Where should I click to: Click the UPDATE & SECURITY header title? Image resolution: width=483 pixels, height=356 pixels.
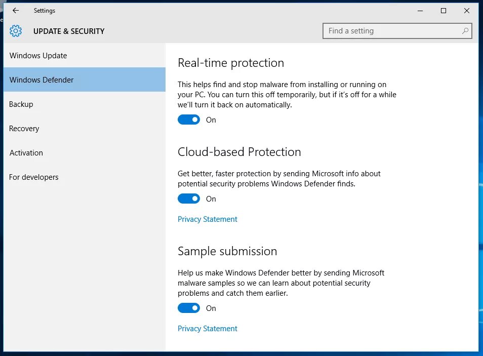coord(69,31)
